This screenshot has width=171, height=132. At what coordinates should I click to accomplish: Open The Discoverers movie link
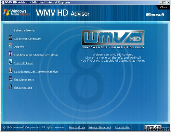point(24,80)
